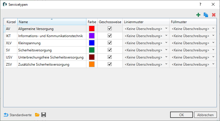Open Linienmuster dropdown for Allgemeine Versorgung
The height and width of the screenshot is (121, 220).
(146, 29)
